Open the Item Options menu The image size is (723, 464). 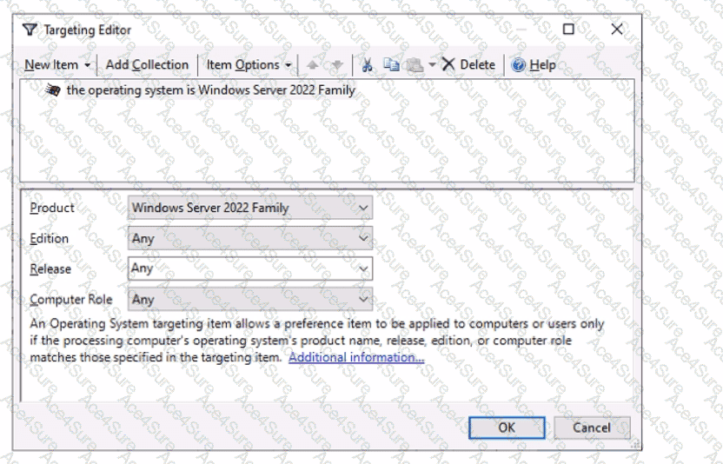coord(249,65)
